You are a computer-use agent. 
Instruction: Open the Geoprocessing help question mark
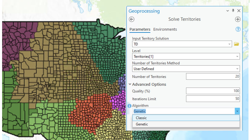[238, 29]
